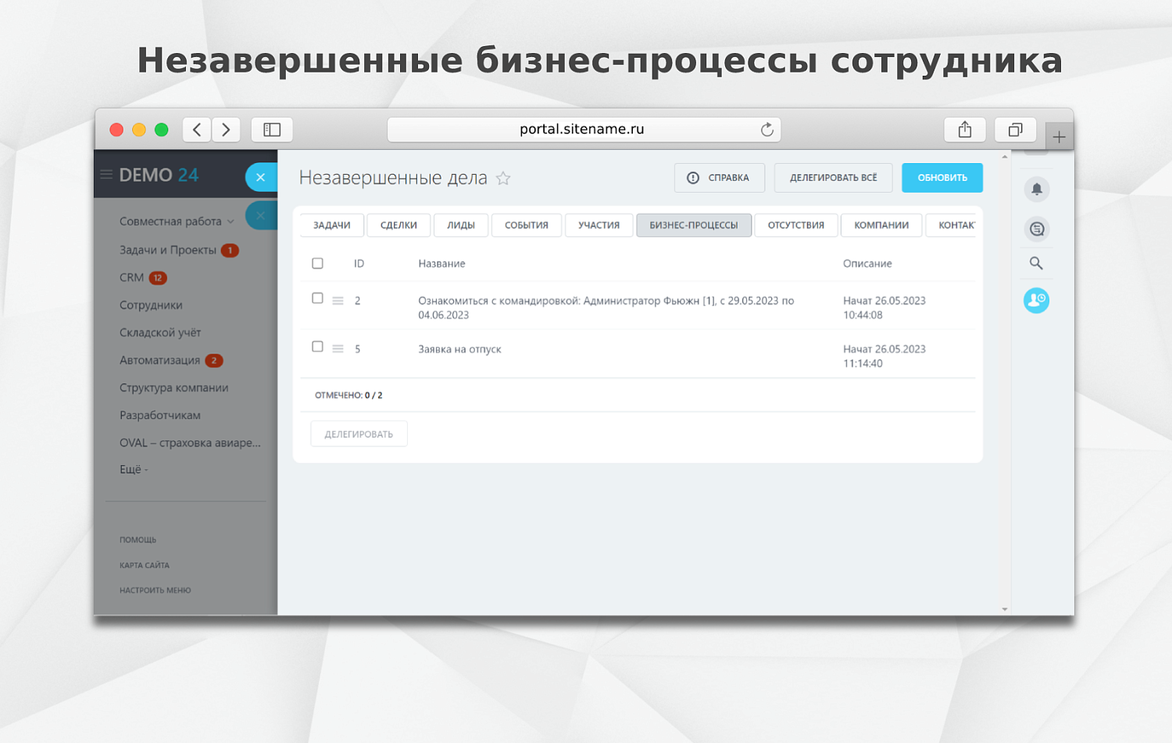Screen dimensions: 1172x743
Task: Open search with the magnifier icon
Action: tap(1036, 263)
